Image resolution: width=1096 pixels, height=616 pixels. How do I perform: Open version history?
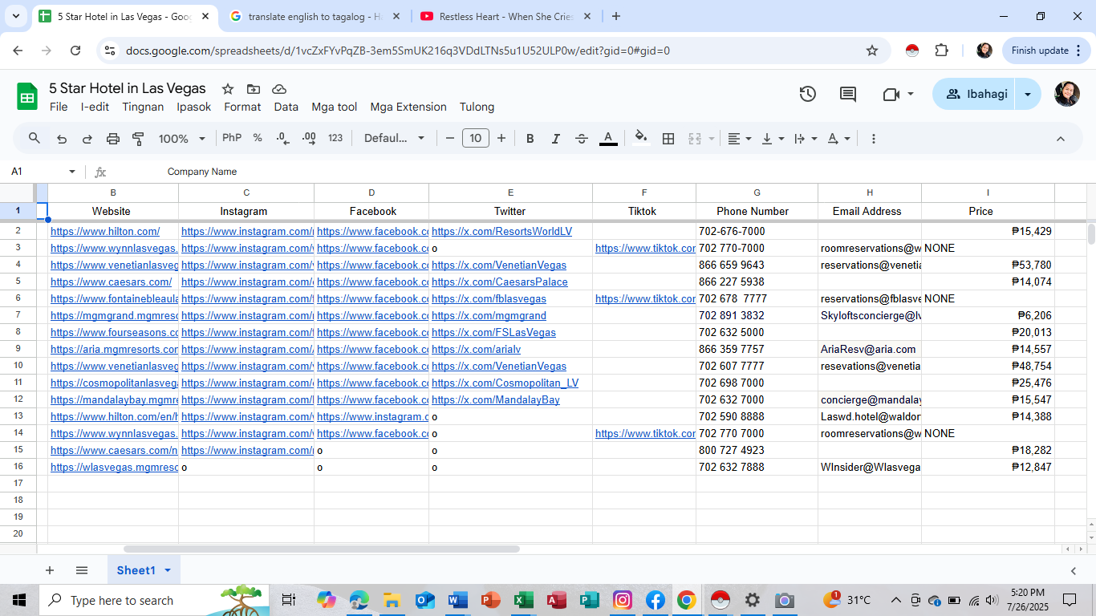808,94
